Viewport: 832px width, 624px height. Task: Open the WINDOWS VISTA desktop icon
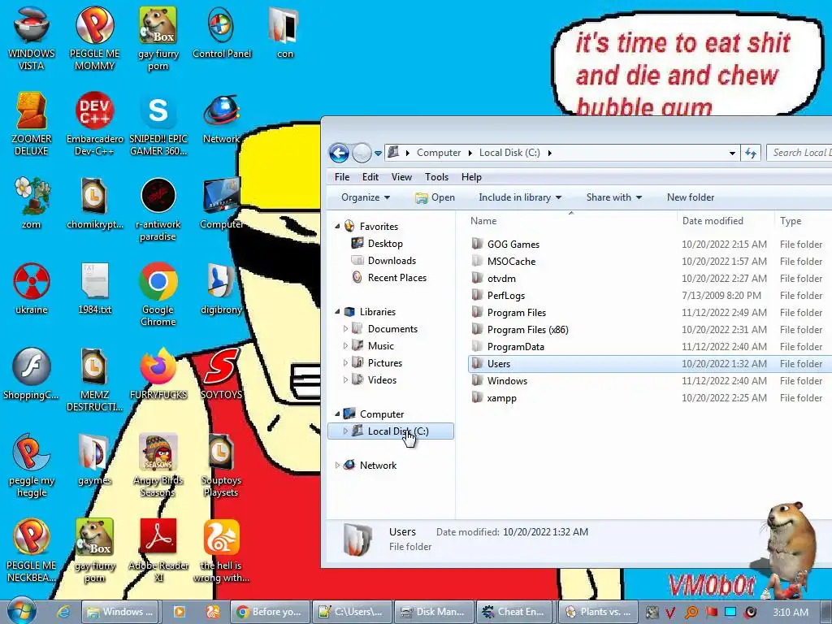32,37
